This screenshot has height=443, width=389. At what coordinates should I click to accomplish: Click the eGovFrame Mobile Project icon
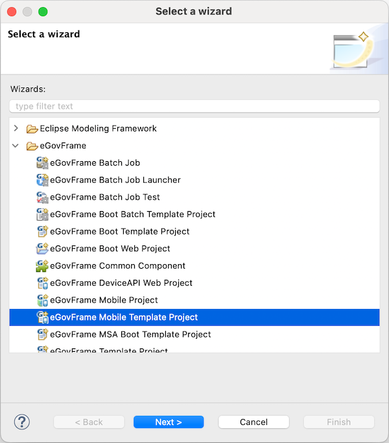click(42, 301)
